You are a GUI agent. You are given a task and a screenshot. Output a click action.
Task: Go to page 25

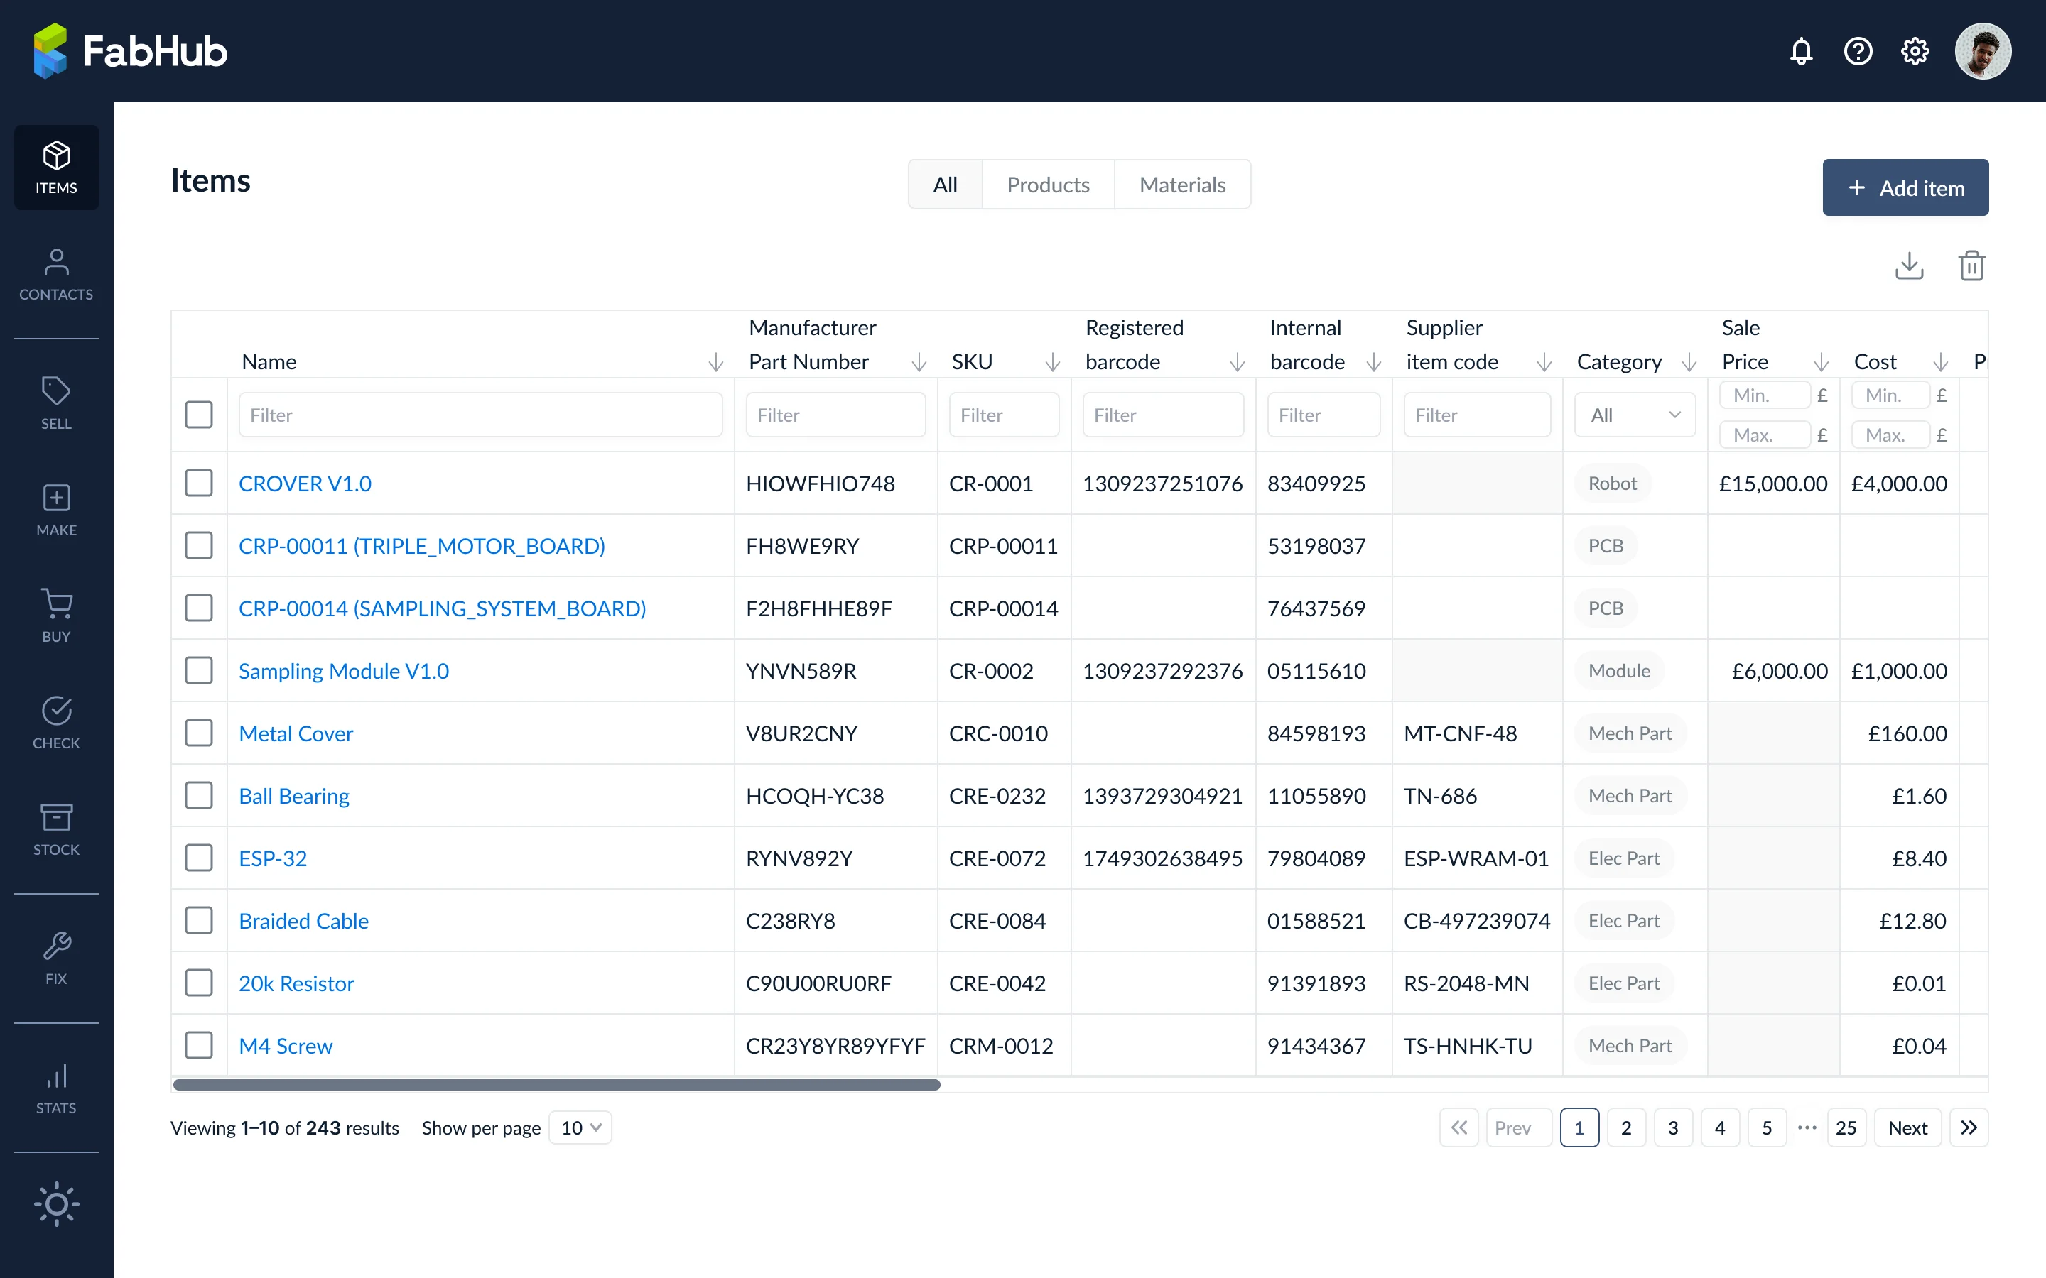(1846, 1127)
